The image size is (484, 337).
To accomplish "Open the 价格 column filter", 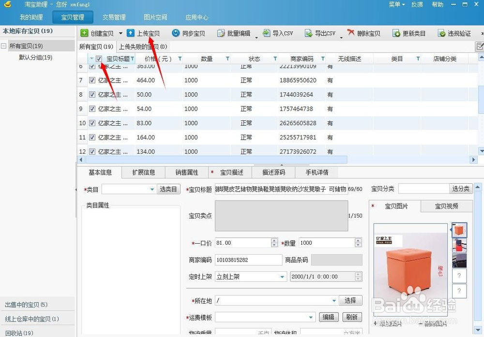I will coord(180,59).
